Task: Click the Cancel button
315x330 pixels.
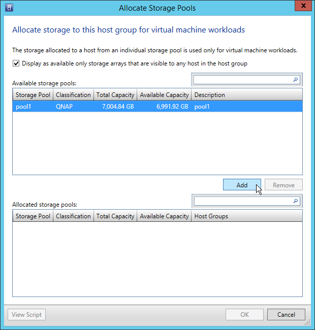Action: [286, 314]
